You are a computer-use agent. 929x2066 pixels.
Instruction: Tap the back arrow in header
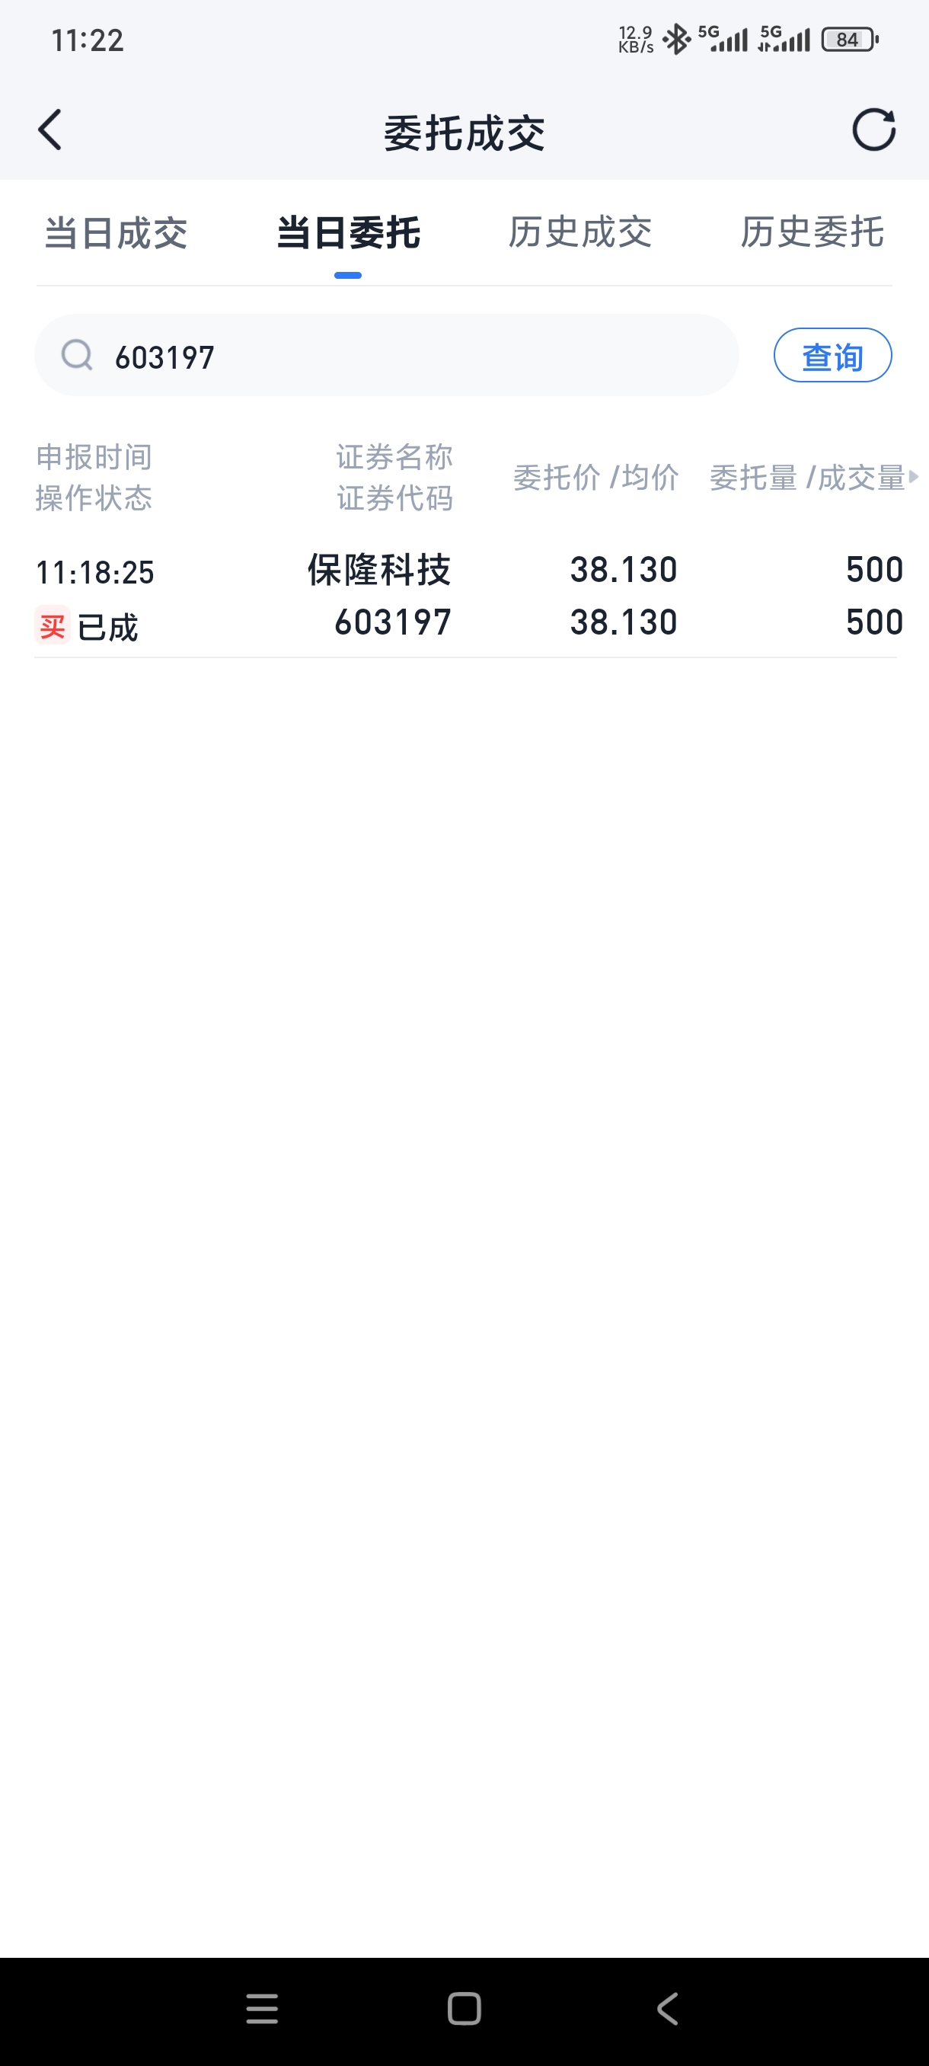[49, 130]
